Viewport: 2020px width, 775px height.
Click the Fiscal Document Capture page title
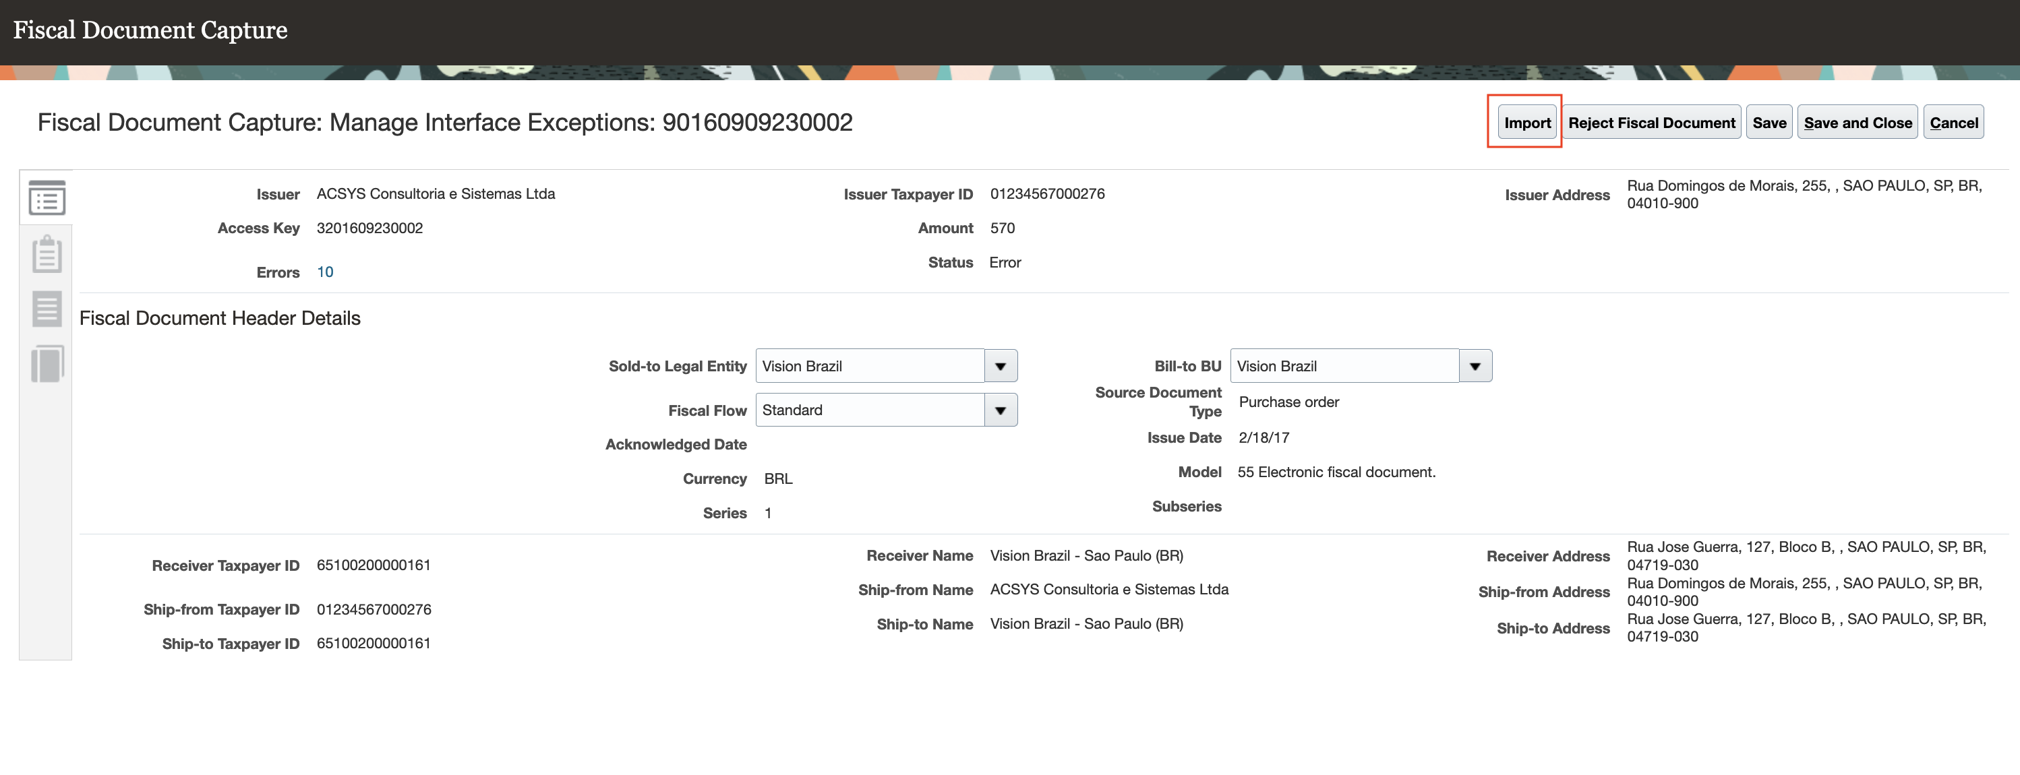point(150,30)
